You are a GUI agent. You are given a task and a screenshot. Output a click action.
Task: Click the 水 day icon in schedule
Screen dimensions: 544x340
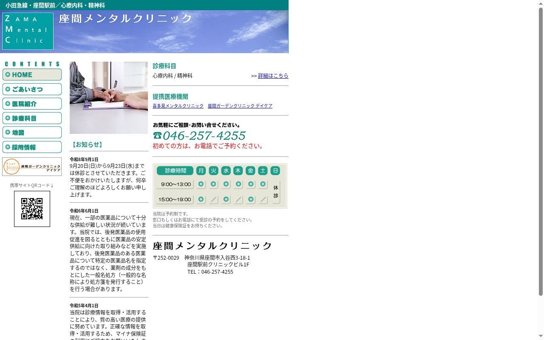coord(226,170)
